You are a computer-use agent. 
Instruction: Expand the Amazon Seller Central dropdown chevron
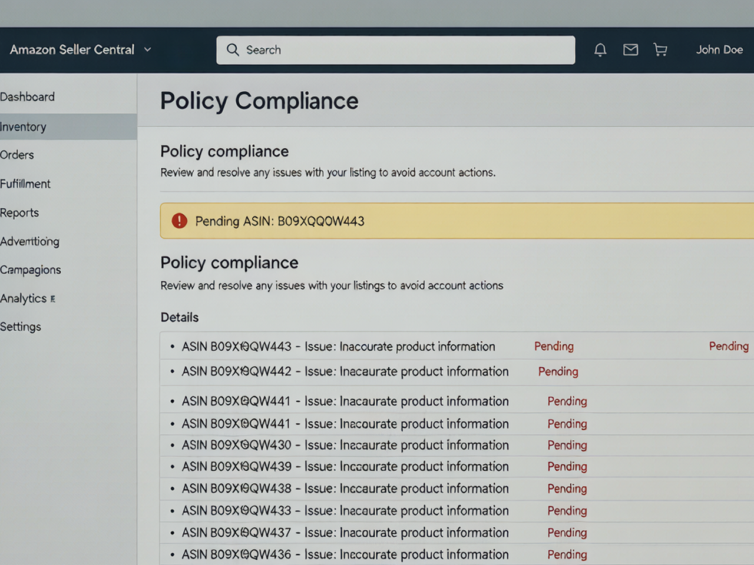[x=147, y=49]
